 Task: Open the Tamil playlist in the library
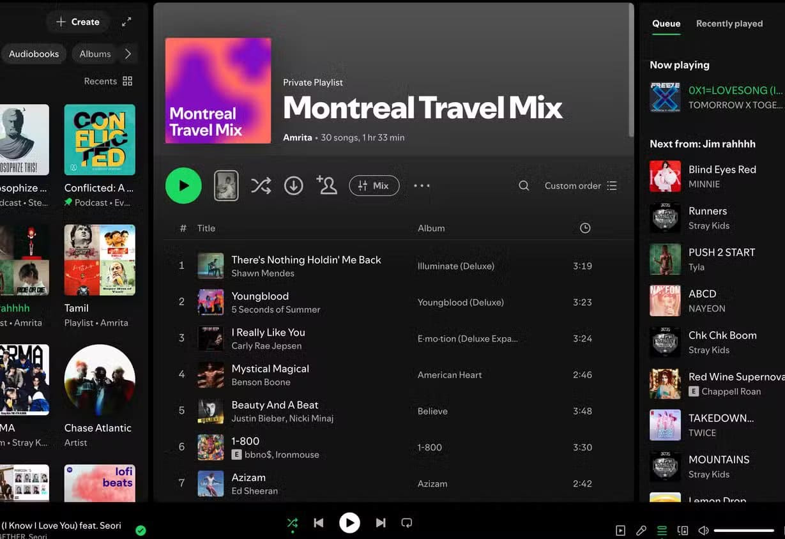pos(100,277)
